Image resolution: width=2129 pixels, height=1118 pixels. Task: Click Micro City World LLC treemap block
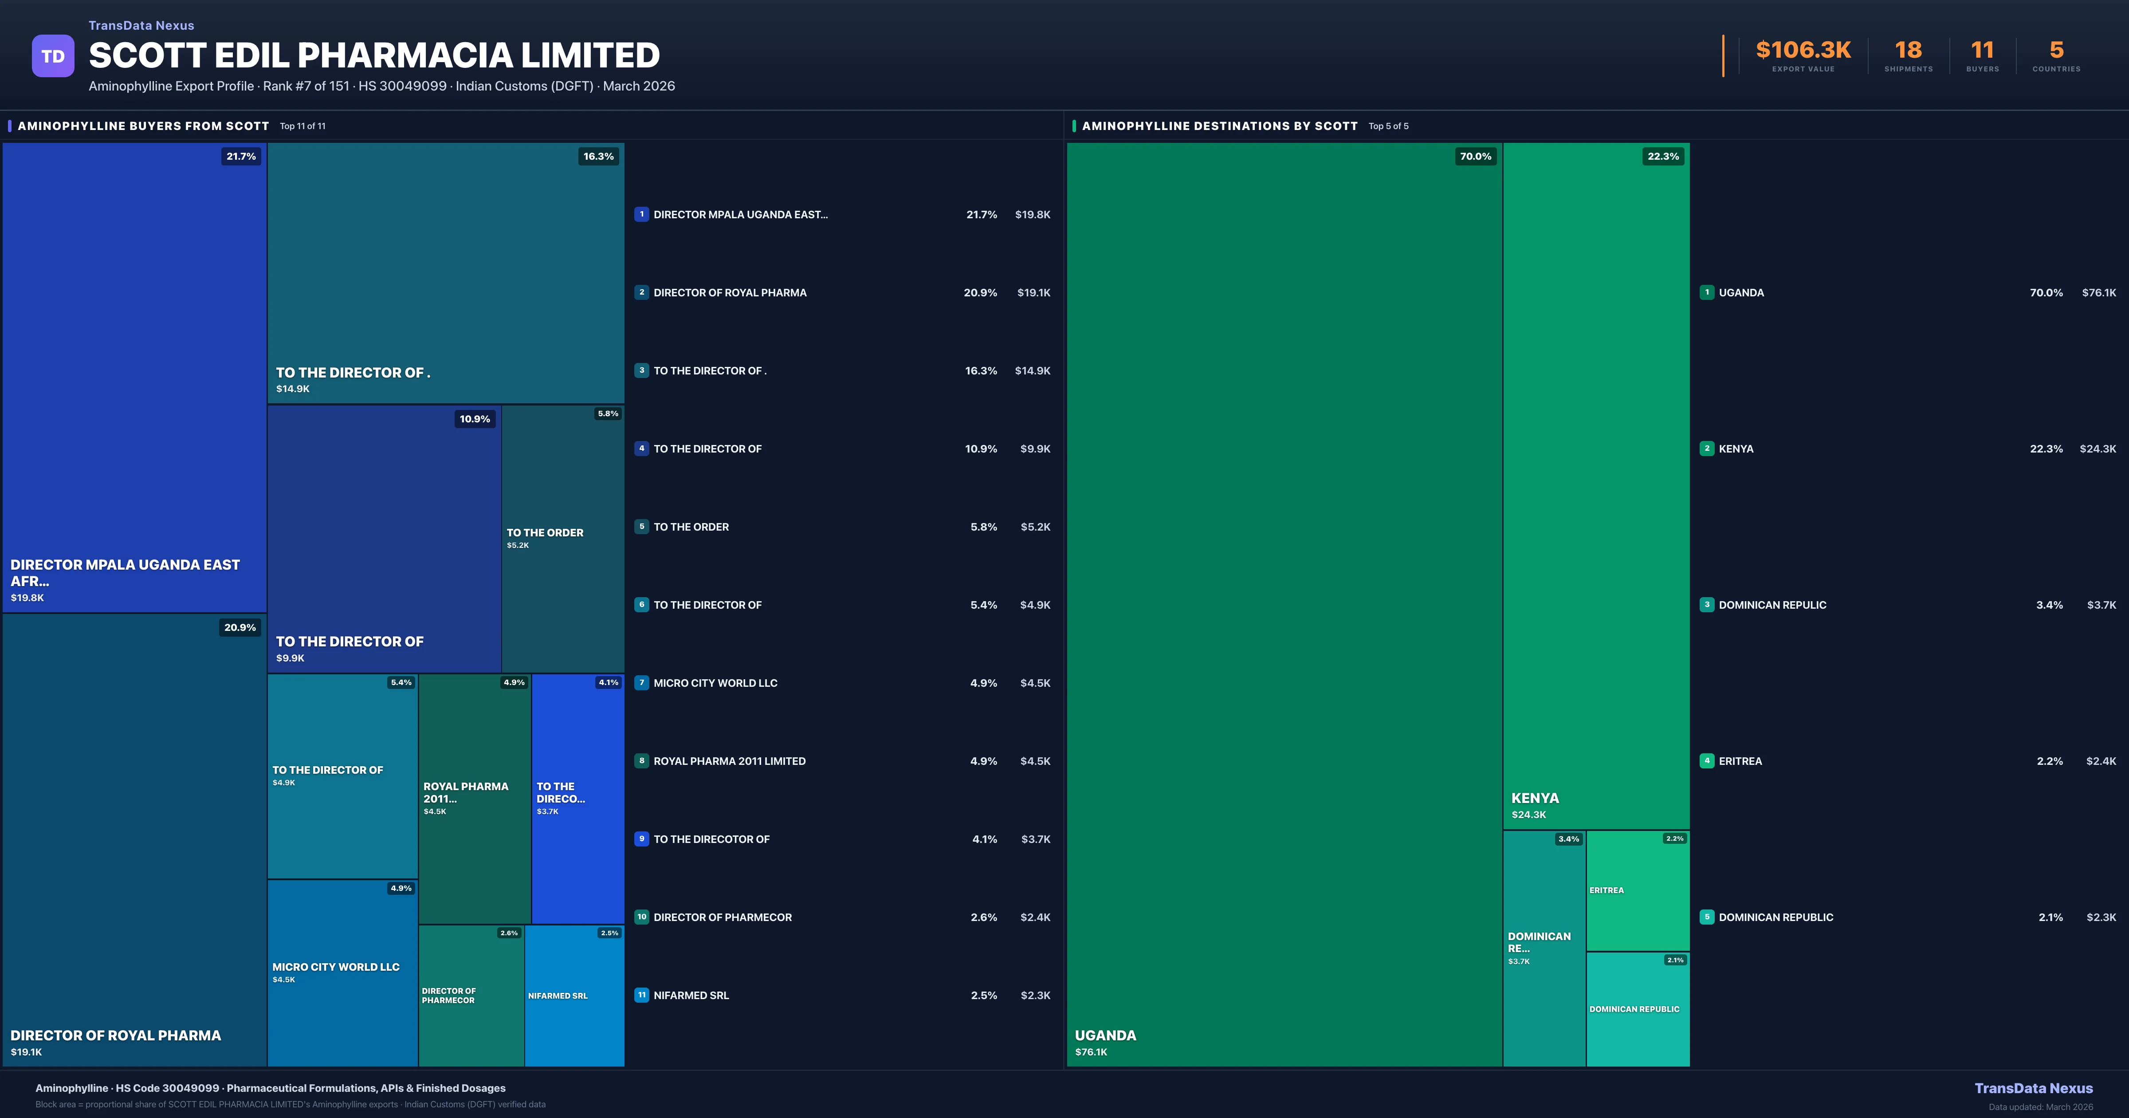[x=342, y=972]
